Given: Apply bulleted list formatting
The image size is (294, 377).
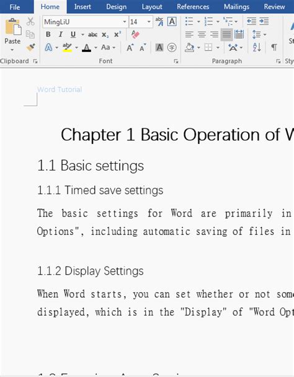Looking at the screenshot, I should (x=189, y=22).
